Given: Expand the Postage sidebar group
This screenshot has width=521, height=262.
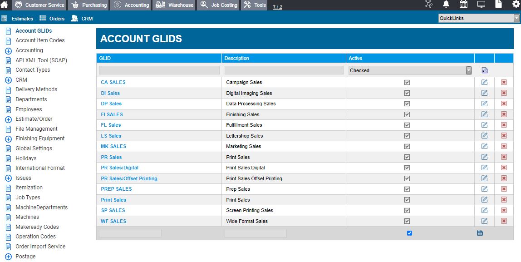Looking at the screenshot, I should (x=9, y=257).
